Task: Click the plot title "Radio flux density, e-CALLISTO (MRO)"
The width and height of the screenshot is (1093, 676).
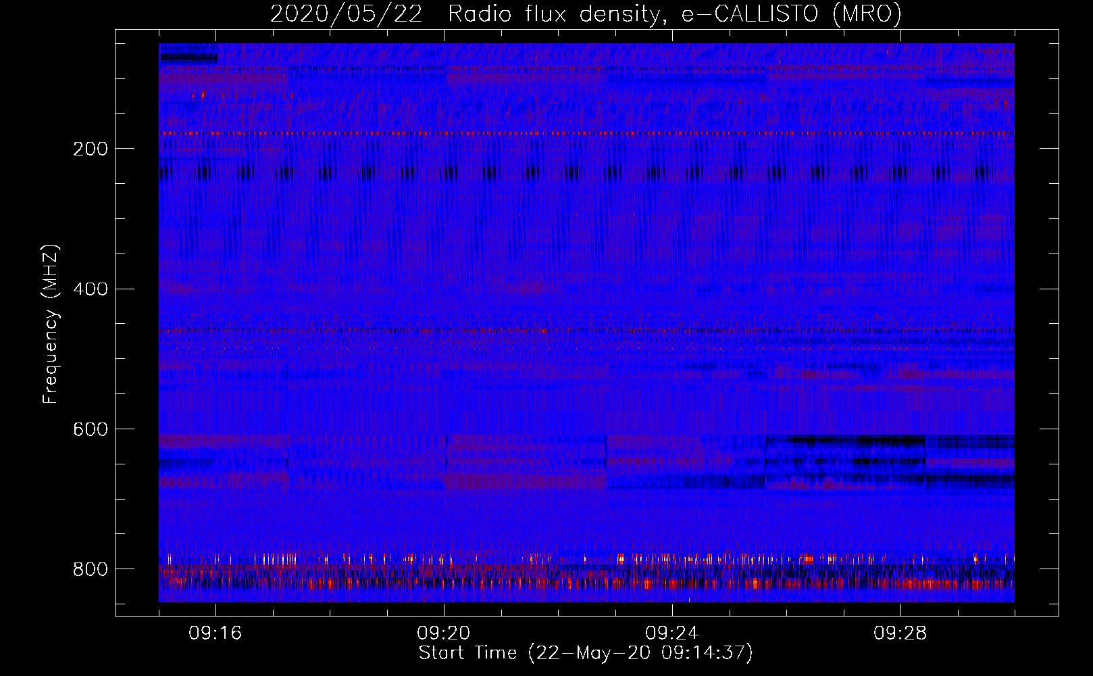Action: (x=675, y=14)
